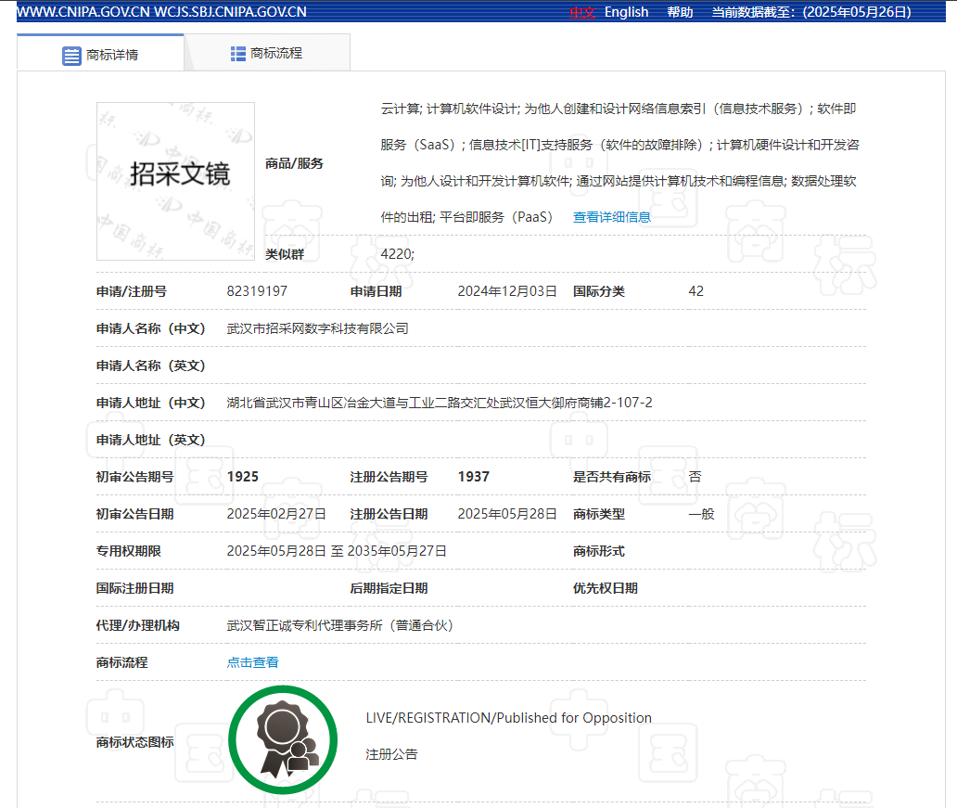Select registration announcement date 2025年05月28日
Image resolution: width=957 pixels, height=808 pixels.
tap(507, 514)
